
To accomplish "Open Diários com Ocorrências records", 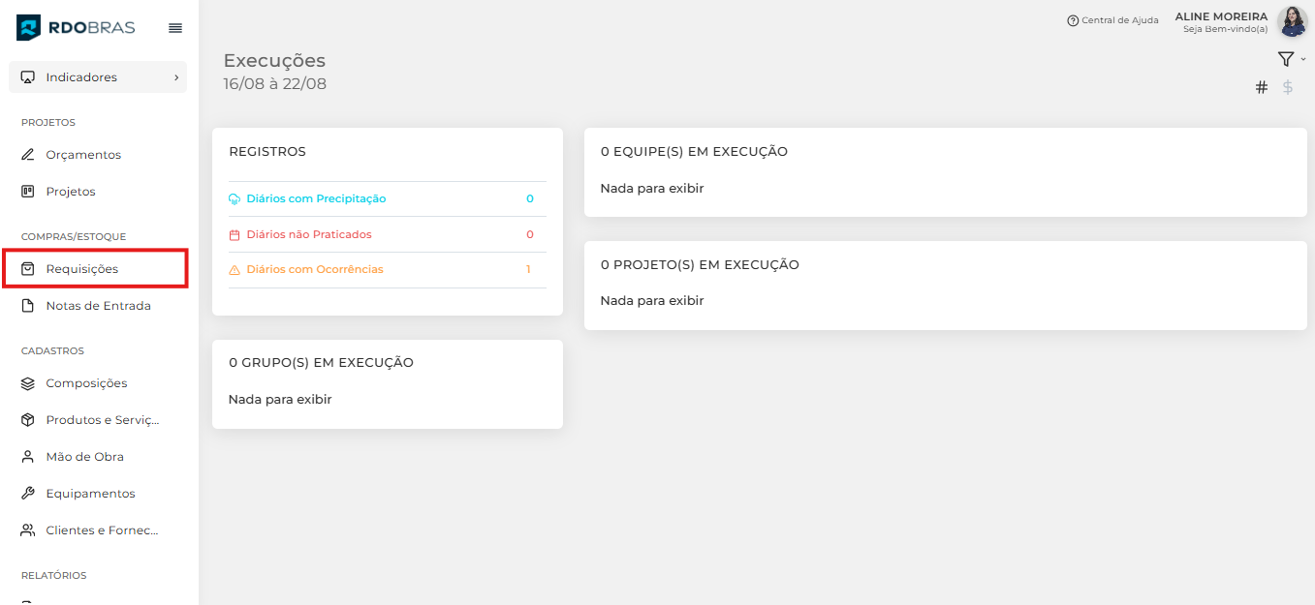I will 315,269.
